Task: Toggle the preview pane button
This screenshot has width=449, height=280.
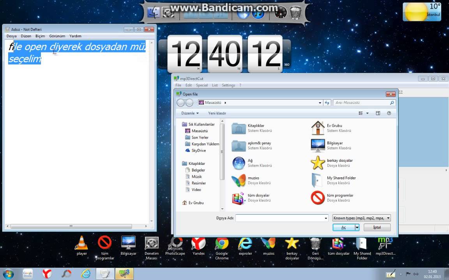Action: click(378, 113)
